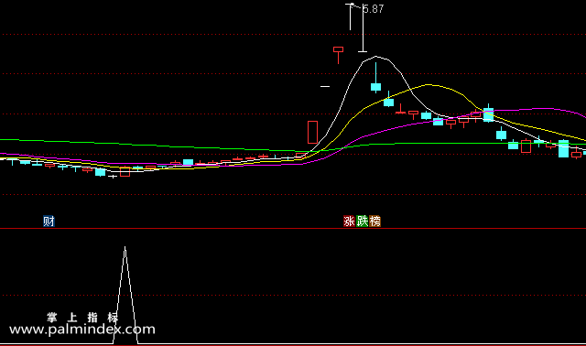Select the yellow moving average line crest
The image size is (586, 346).
[428, 85]
